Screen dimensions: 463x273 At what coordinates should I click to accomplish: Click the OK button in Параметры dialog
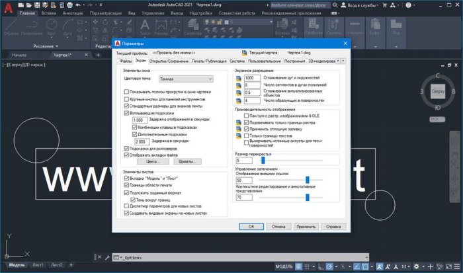coord(251,226)
